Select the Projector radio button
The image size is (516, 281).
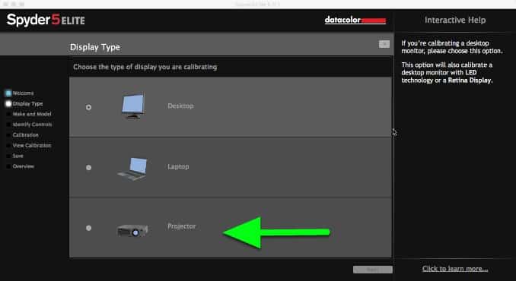(88, 228)
